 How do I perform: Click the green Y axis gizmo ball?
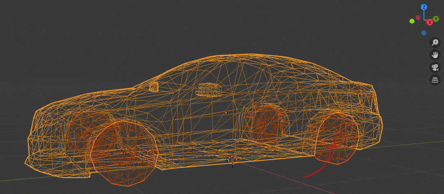pyautogui.click(x=436, y=18)
